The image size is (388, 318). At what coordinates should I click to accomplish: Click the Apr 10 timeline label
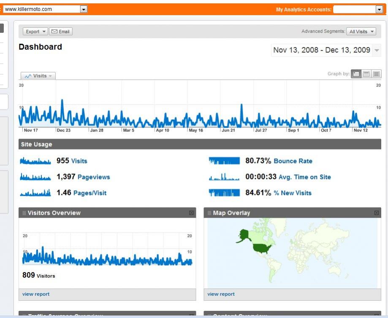[162, 131]
